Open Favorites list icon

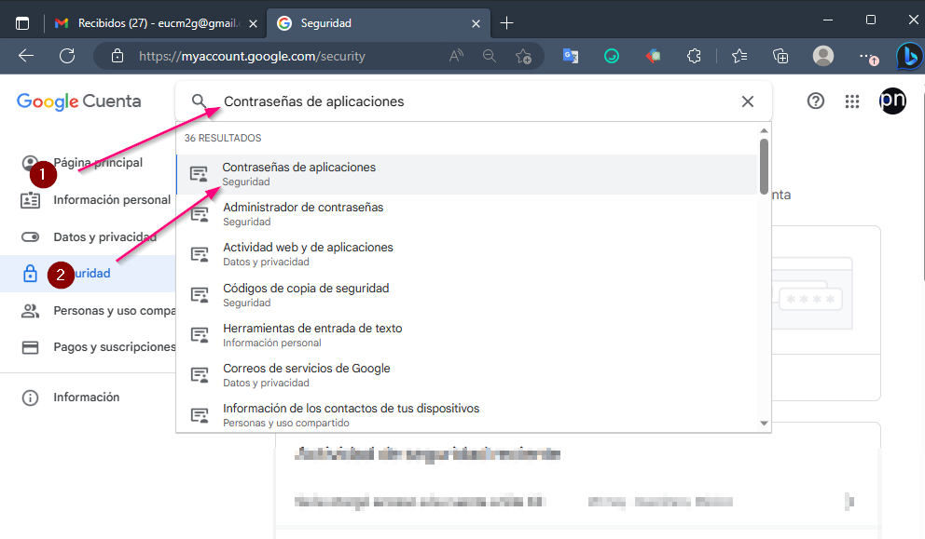pyautogui.click(x=739, y=56)
